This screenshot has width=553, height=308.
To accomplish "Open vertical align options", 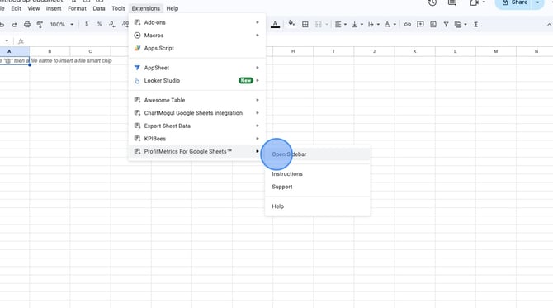I will (x=357, y=24).
